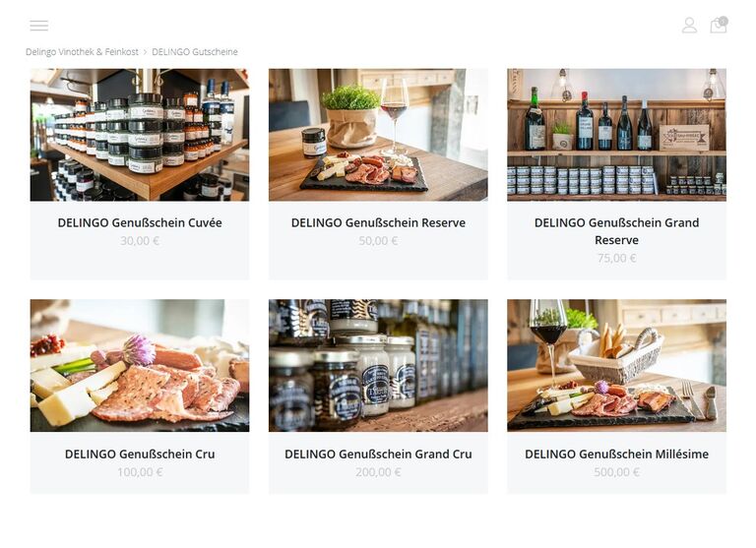756x548 pixels.
Task: Select the DELINGO Gutscheine breadcrumb
Action: point(195,51)
